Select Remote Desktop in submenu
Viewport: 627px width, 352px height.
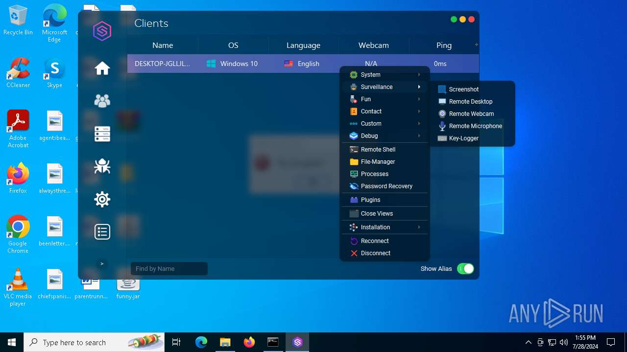point(472,102)
